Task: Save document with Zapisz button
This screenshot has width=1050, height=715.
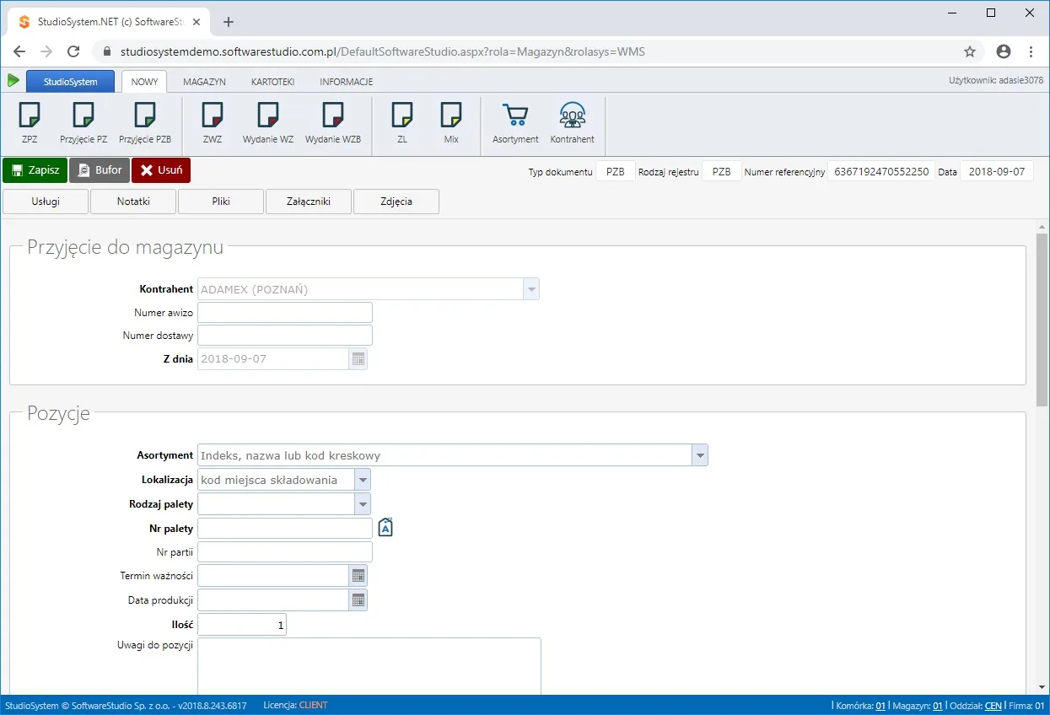Action: 35,170
